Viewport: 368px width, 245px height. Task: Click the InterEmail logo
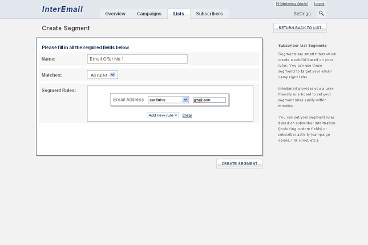pyautogui.click(x=62, y=9)
